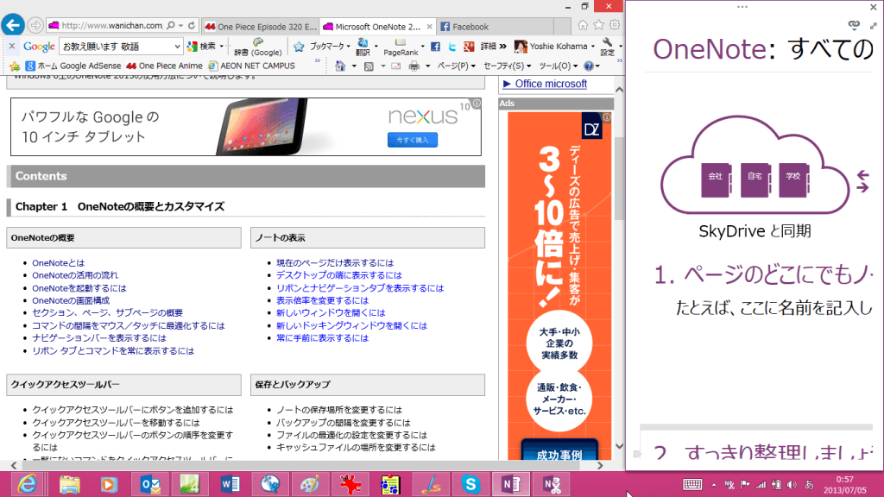Open the セーフティ(S) menu
Image resolution: width=884 pixels, height=497 pixels.
point(508,66)
